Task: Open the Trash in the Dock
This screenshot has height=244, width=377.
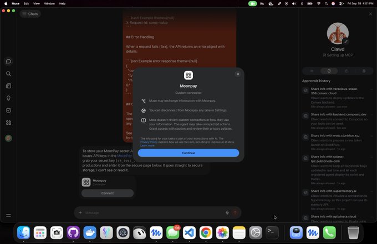Action: tap(353, 232)
